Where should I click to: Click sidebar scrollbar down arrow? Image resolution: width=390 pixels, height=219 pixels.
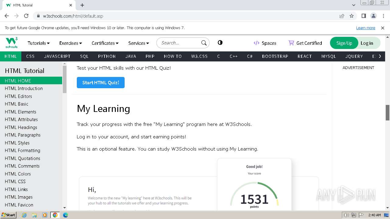(x=64, y=208)
